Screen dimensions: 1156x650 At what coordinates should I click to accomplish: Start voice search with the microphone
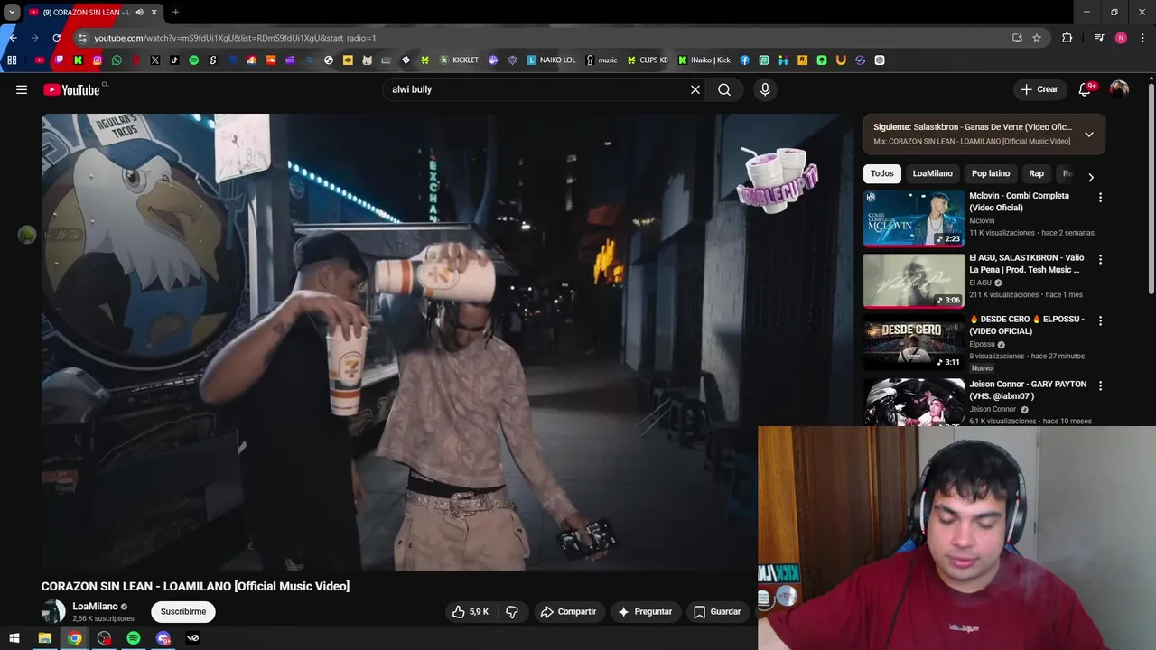[x=765, y=89]
